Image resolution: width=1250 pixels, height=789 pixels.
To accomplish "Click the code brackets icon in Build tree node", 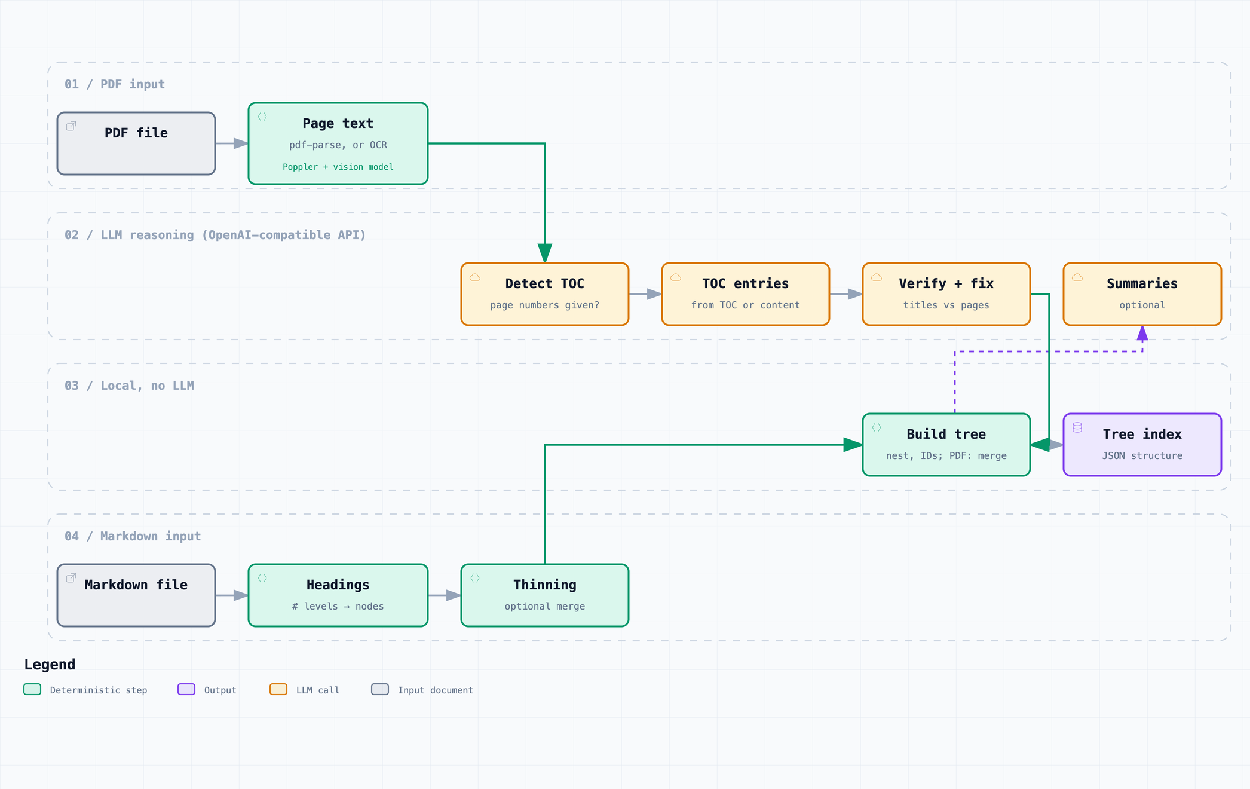I will tap(877, 427).
